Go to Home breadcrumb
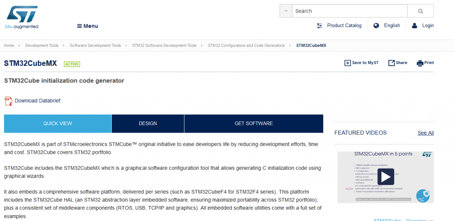 (x=9, y=46)
